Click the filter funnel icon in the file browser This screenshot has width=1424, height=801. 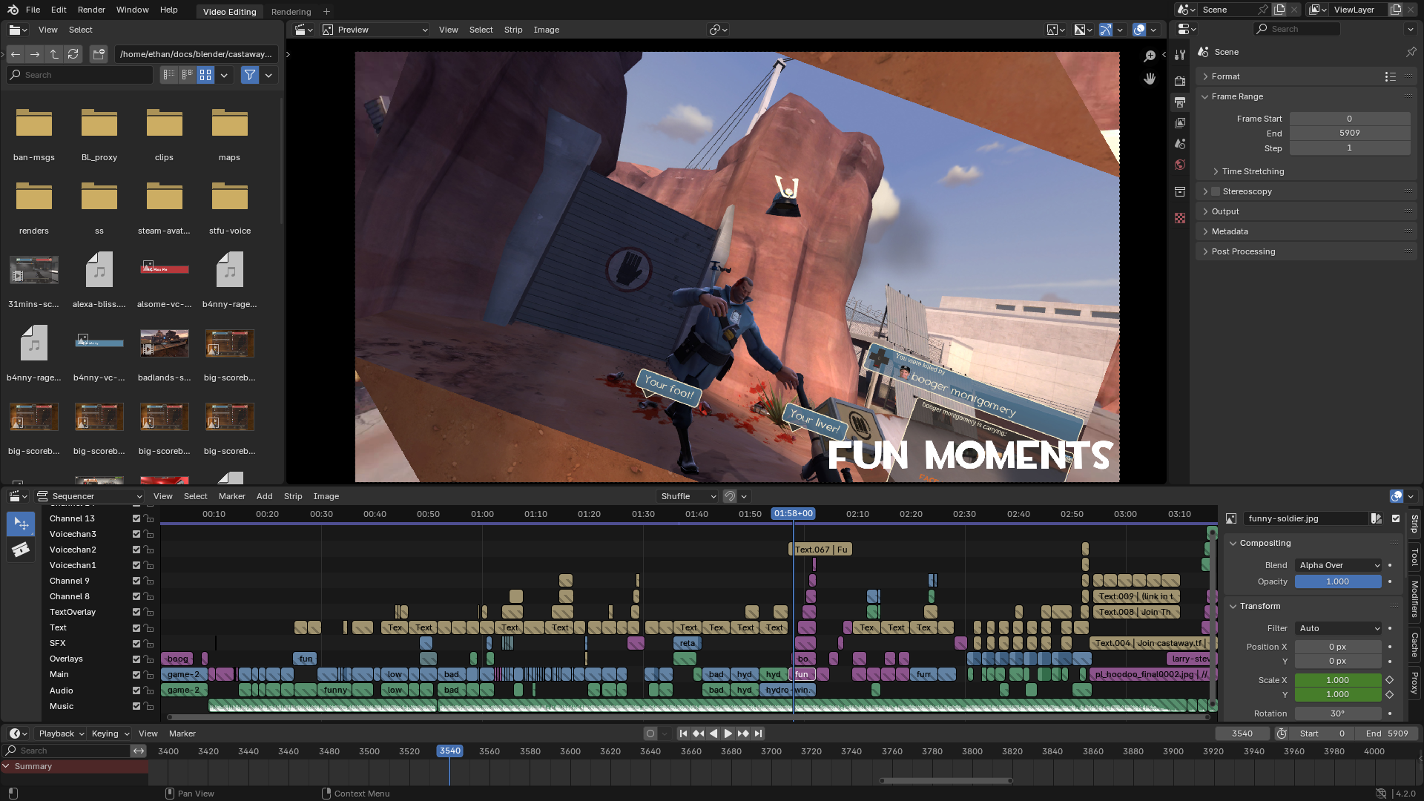coord(249,75)
